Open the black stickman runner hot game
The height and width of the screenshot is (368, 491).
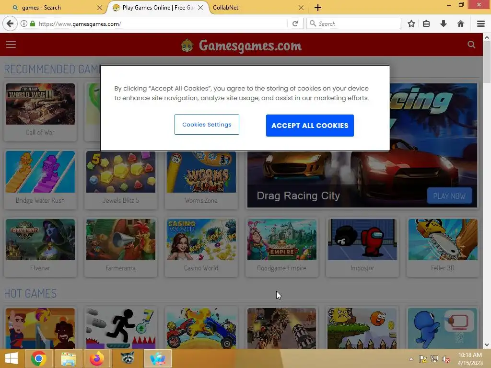pyautogui.click(x=120, y=328)
